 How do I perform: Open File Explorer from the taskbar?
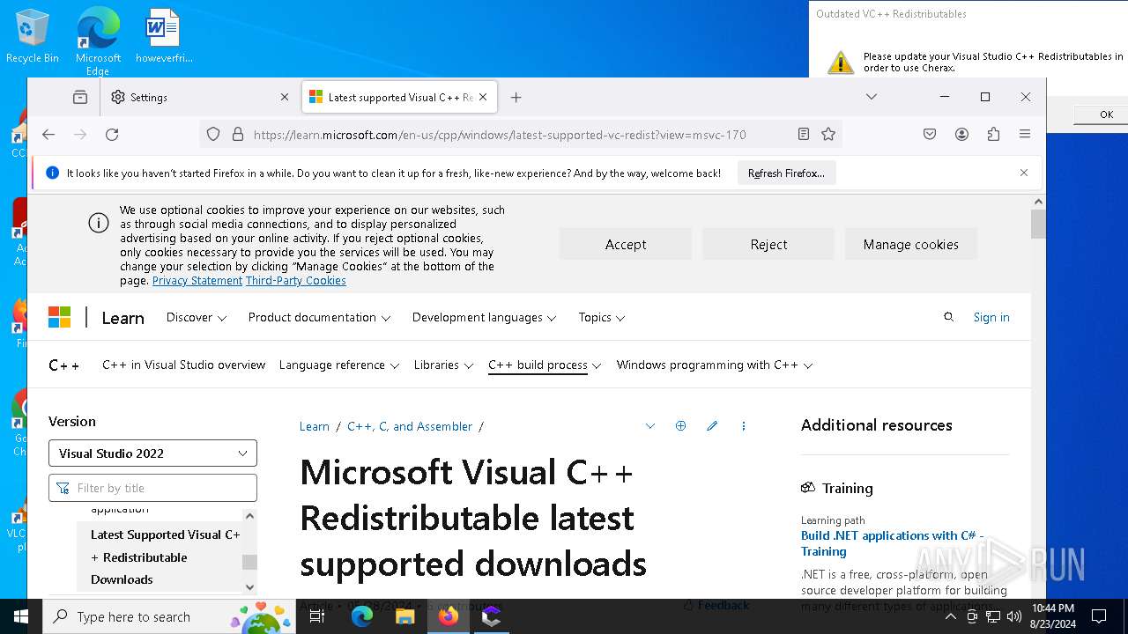coord(405,616)
